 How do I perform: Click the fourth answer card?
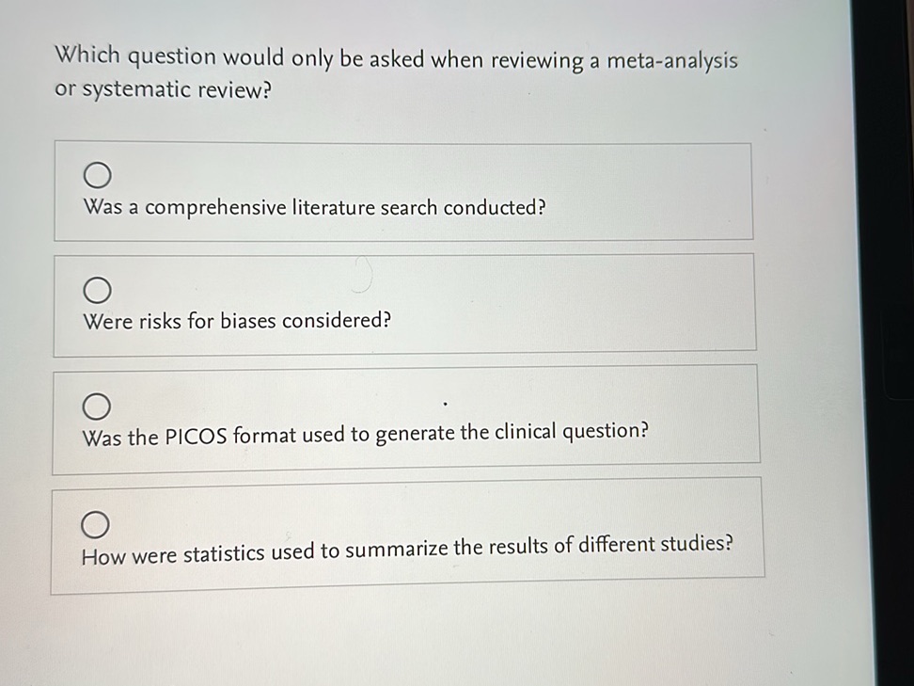point(404,532)
